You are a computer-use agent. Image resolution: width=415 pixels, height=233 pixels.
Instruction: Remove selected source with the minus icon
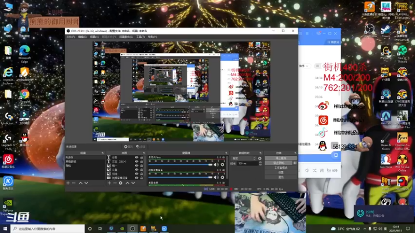point(115,183)
